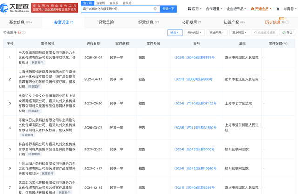Screen dimensions: 298x194
Task: Select the 查关系 search tab
Action: [114, 3]
